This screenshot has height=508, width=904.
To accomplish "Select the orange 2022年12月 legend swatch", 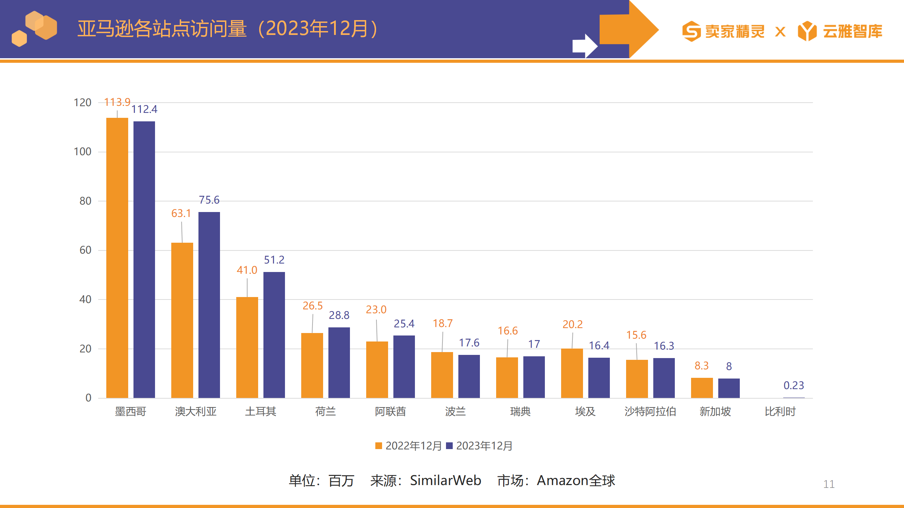I will (379, 446).
